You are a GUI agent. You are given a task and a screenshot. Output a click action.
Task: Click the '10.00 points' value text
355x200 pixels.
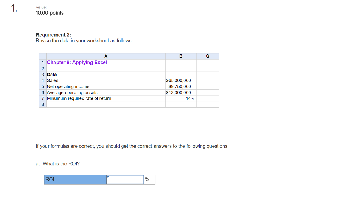click(50, 13)
